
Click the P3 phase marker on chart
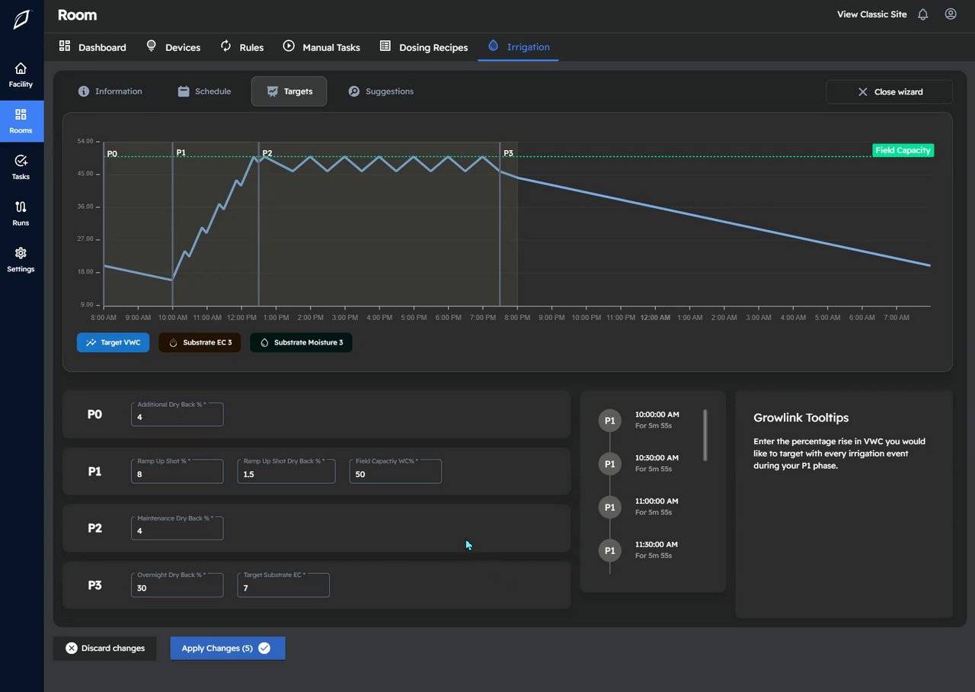(508, 154)
